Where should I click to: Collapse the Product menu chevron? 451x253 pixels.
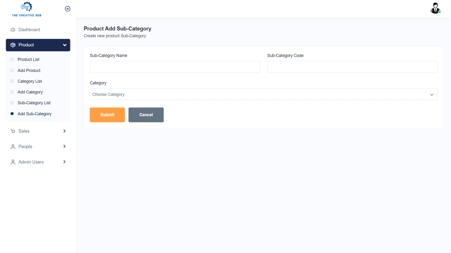pyautogui.click(x=65, y=45)
